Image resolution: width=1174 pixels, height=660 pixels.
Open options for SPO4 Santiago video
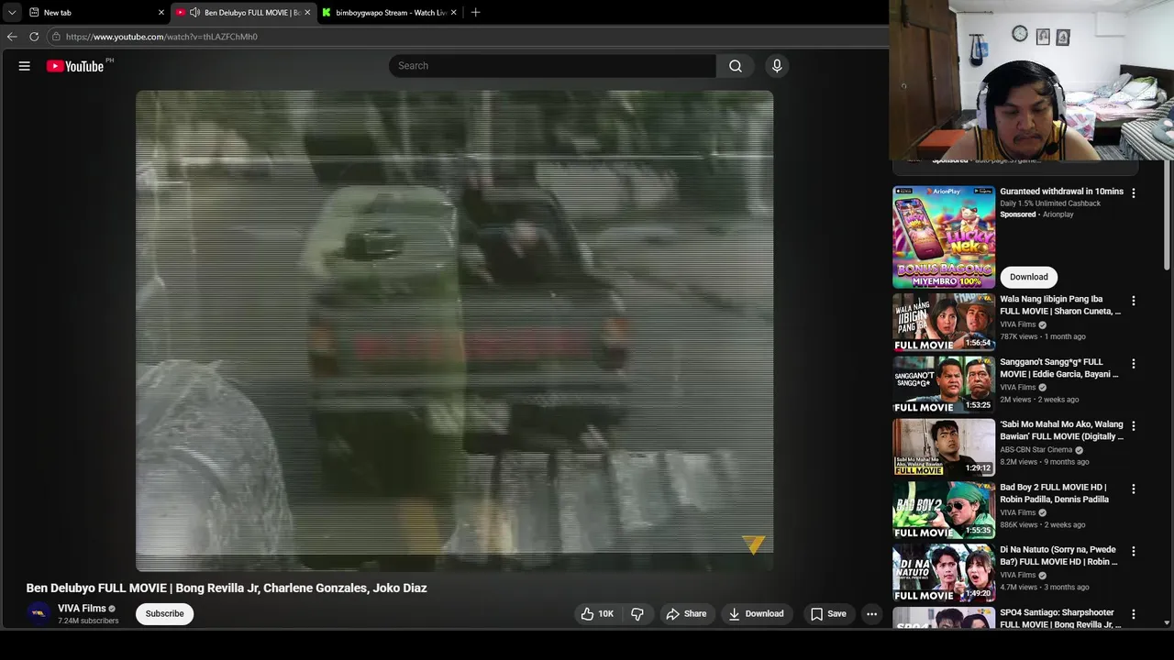tap(1134, 614)
